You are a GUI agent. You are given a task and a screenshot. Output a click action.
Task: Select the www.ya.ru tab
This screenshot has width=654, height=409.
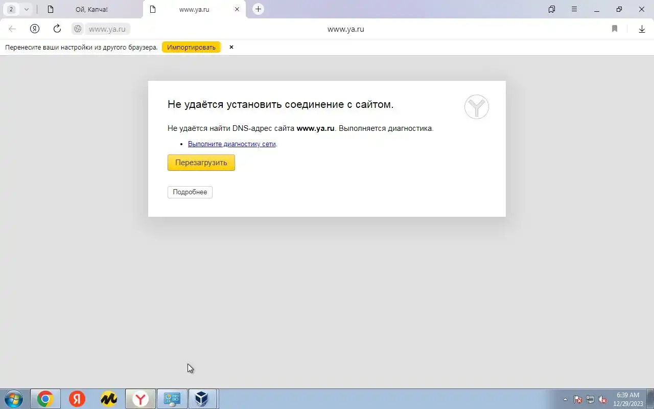194,9
